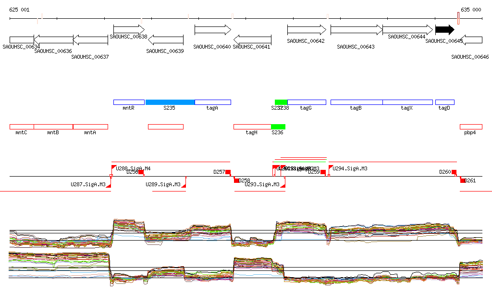Click the blue tagG segment box
This screenshot has width=492, height=294.
tap(307, 102)
